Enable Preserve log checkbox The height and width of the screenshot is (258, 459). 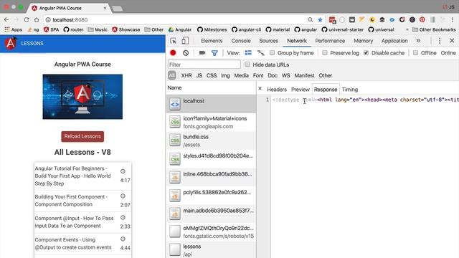click(325, 52)
